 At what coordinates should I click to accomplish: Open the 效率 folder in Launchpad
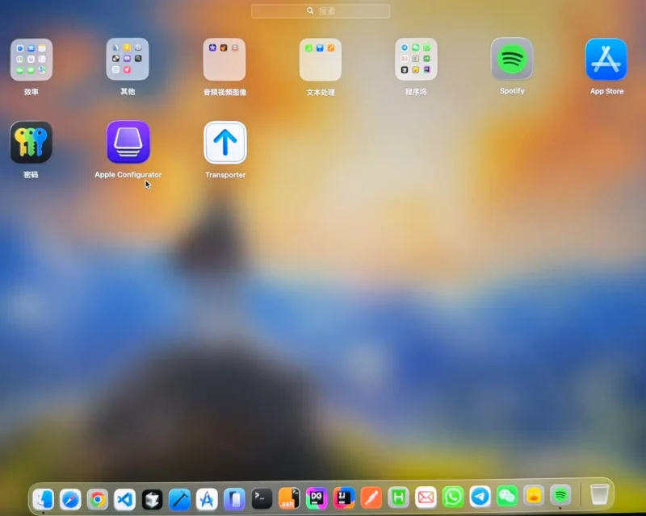click(x=31, y=60)
